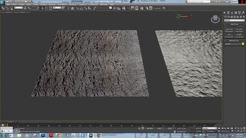
Task: Open the key filter selection dropdown
Action: tap(209, 128)
